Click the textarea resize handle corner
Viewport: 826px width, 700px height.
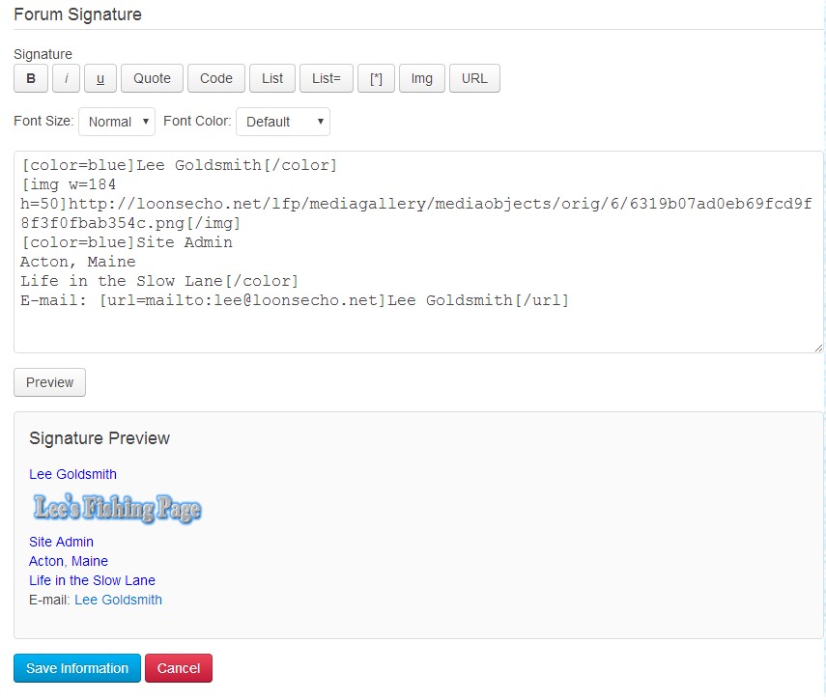point(818,348)
